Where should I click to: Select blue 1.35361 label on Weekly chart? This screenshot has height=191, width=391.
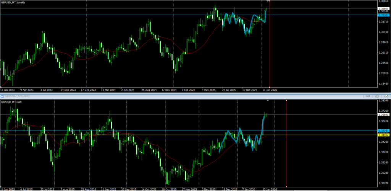(383, 15)
